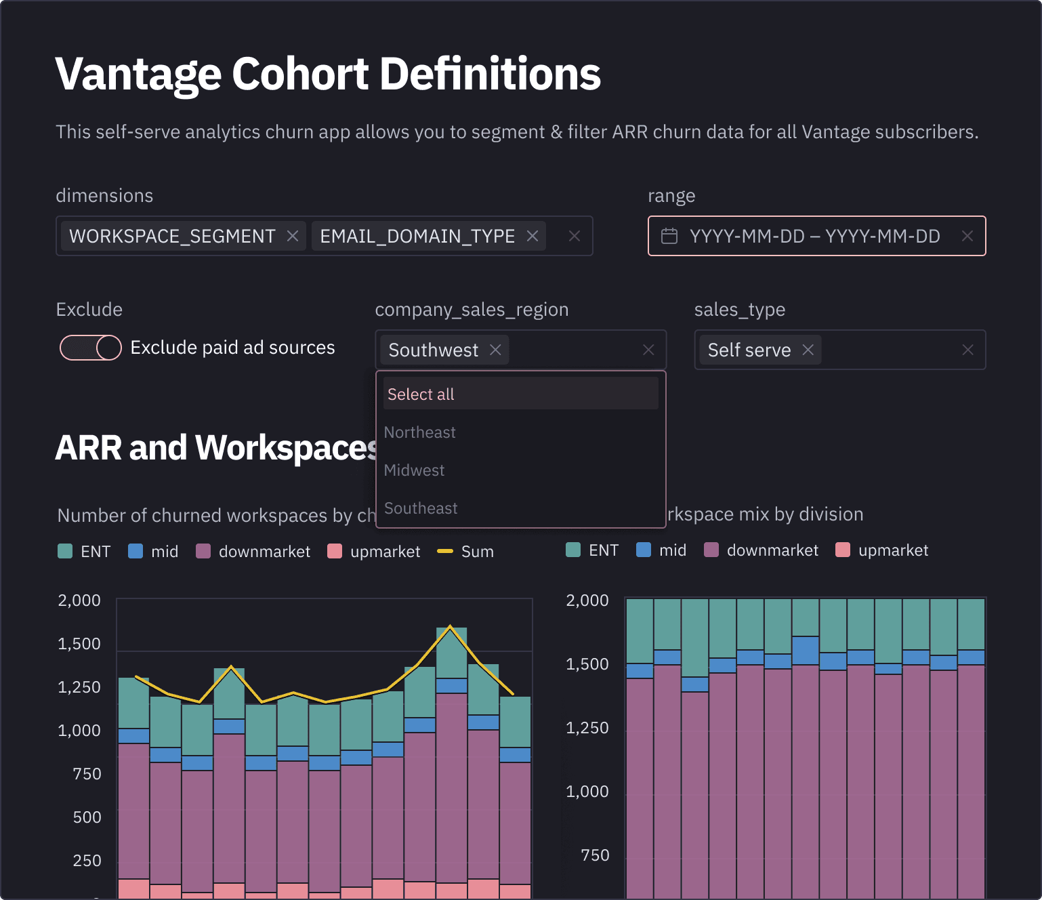The height and width of the screenshot is (900, 1042).
Task: Clear all selected dimensions
Action: tap(575, 236)
